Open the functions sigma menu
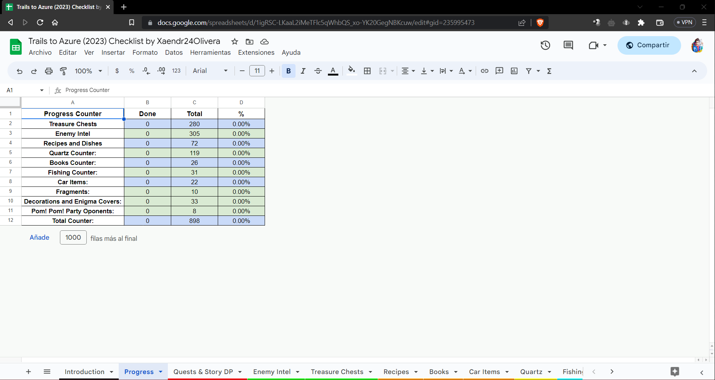The width and height of the screenshot is (715, 380). tap(549, 71)
